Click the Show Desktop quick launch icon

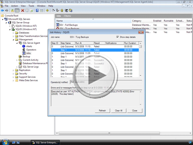(x=14, y=142)
